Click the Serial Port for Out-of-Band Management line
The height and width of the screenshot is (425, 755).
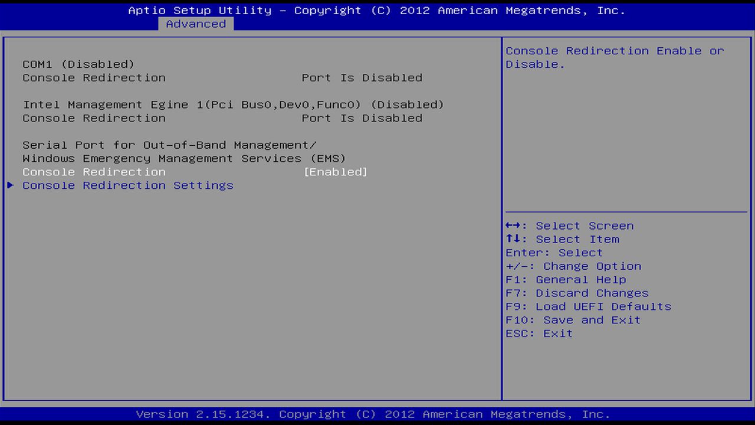click(170, 145)
